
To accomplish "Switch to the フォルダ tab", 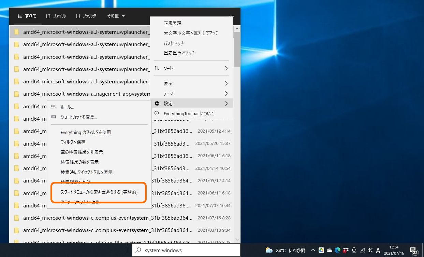I will pyautogui.click(x=86, y=16).
